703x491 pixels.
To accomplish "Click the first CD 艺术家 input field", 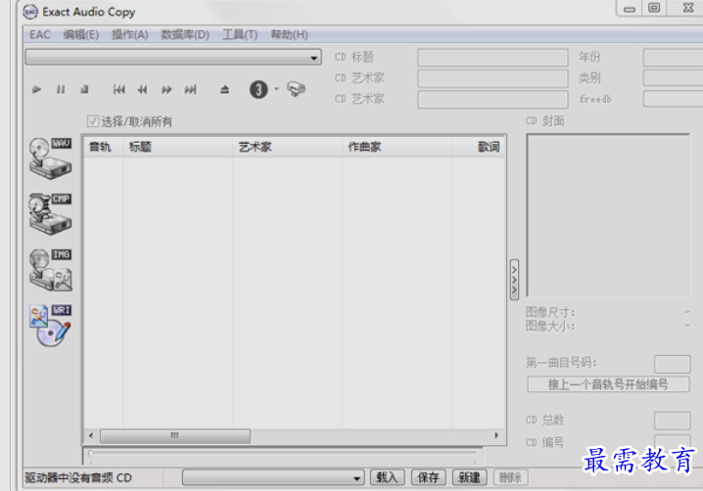I will 492,78.
